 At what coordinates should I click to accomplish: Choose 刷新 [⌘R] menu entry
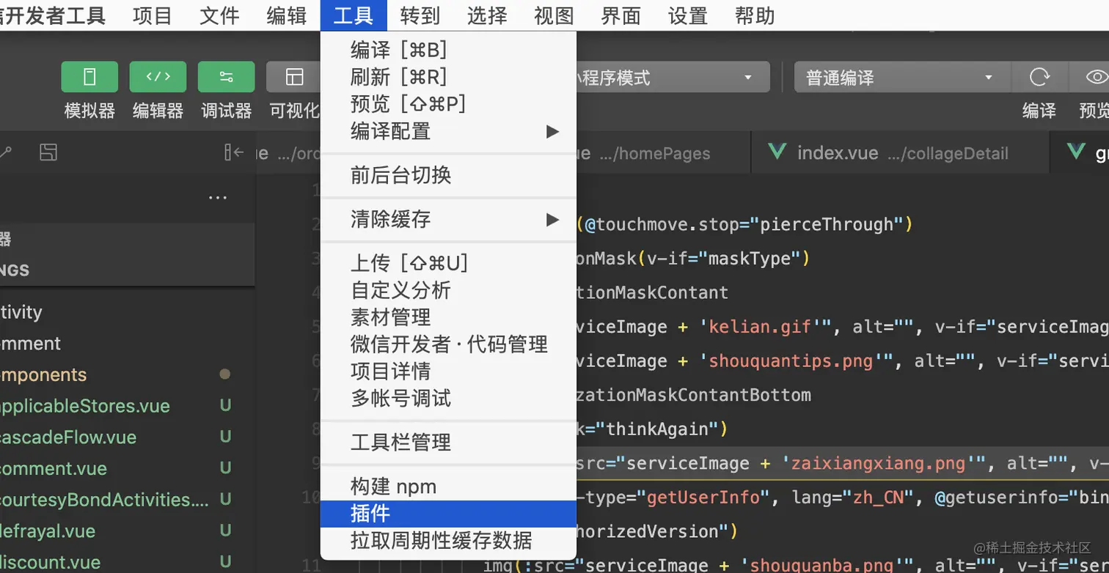[448, 77]
